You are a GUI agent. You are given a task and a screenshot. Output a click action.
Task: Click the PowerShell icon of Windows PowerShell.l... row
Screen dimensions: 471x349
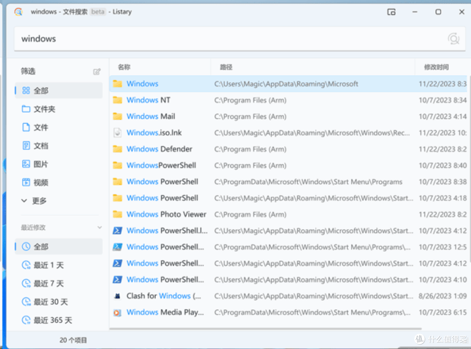tap(117, 230)
